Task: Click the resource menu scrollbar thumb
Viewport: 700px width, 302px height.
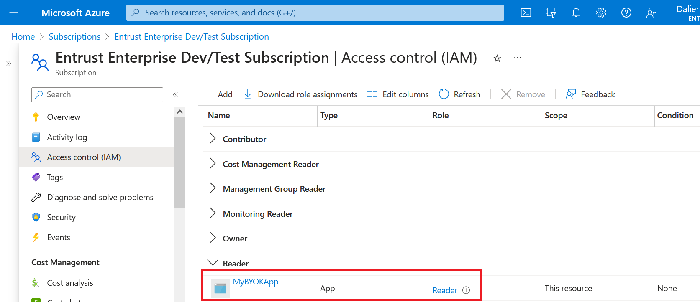Action: pos(180,162)
